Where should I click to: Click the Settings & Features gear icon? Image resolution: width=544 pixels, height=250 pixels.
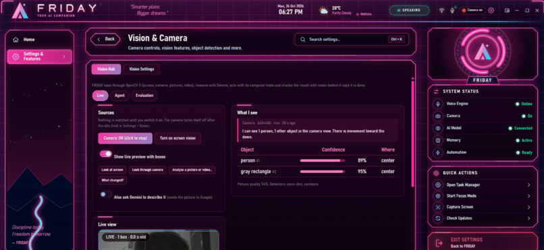tap(16, 57)
